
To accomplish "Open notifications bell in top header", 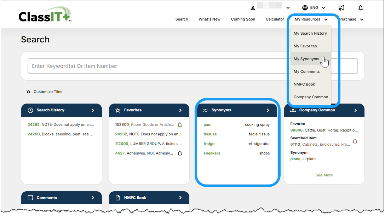I will (361, 8).
